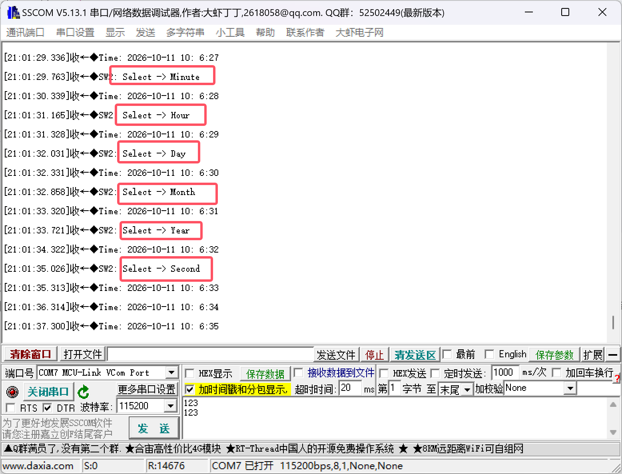Screen dimensions: 622x474
Task: Click the 超时时间 20 ms input field
Action: point(351,388)
